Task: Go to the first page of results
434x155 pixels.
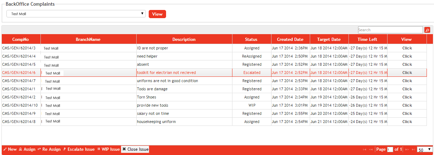Action: pos(364,150)
